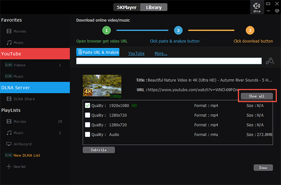Open the Favorites sidebar heading

[11, 20]
